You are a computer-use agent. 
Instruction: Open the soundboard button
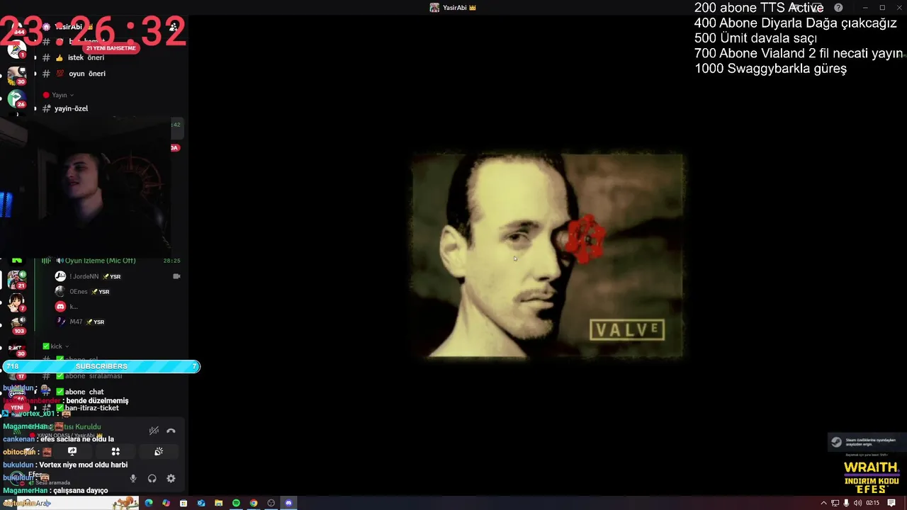[159, 451]
